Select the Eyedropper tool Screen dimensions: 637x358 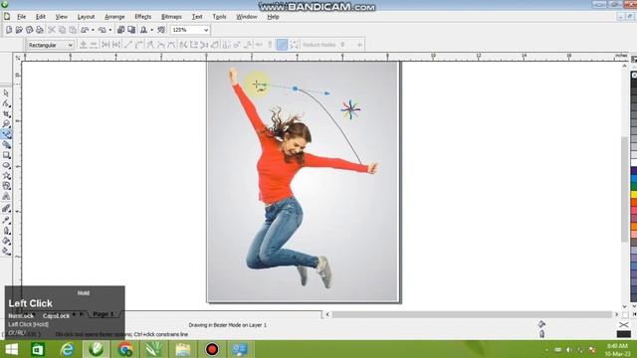pyautogui.click(x=6, y=220)
